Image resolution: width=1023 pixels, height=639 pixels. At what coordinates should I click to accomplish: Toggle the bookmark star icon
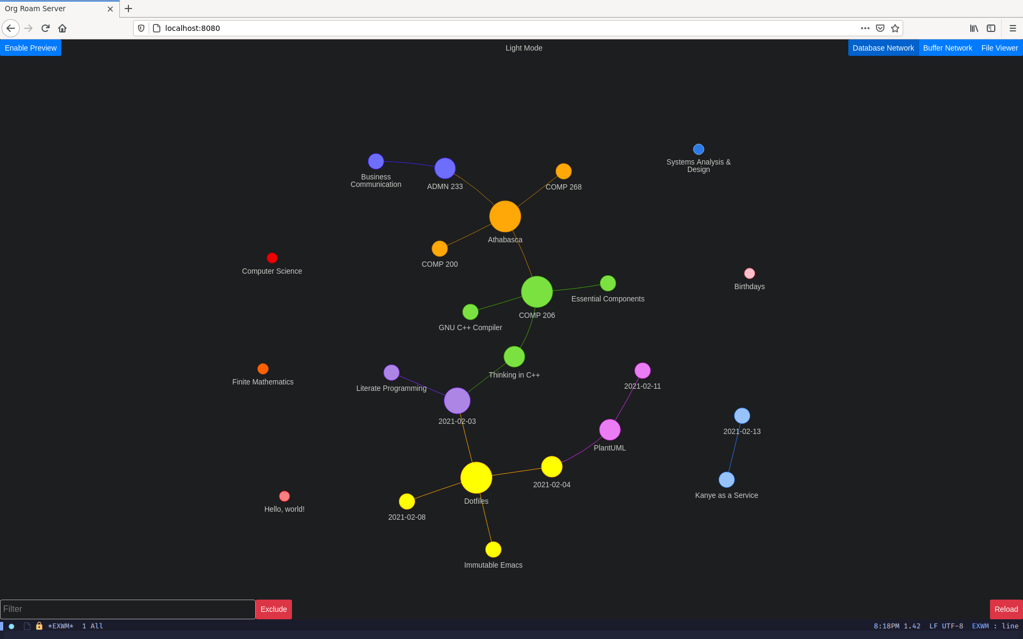[x=895, y=28]
